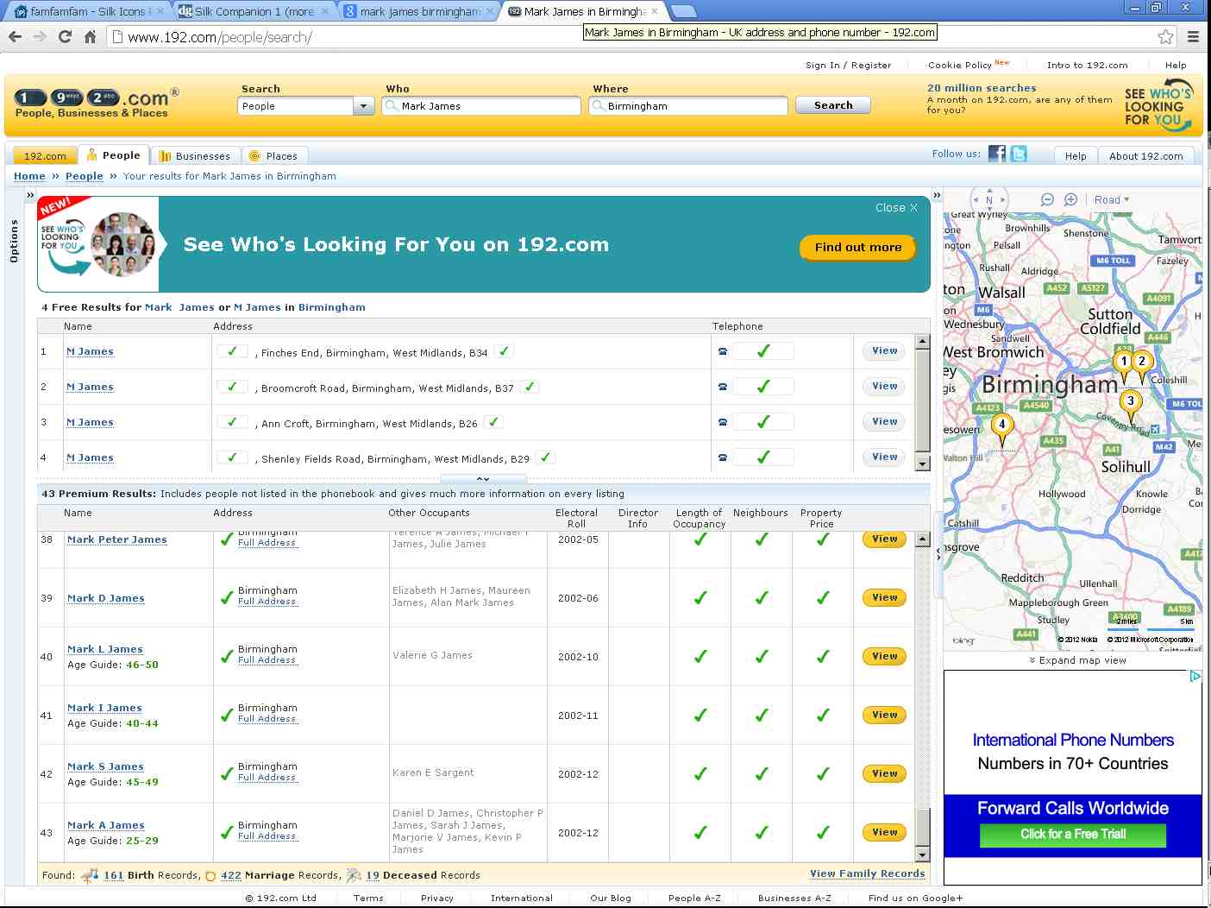The height and width of the screenshot is (908, 1211).
Task: Click telephone tick box in Broomcroft Road row
Action: [763, 387]
